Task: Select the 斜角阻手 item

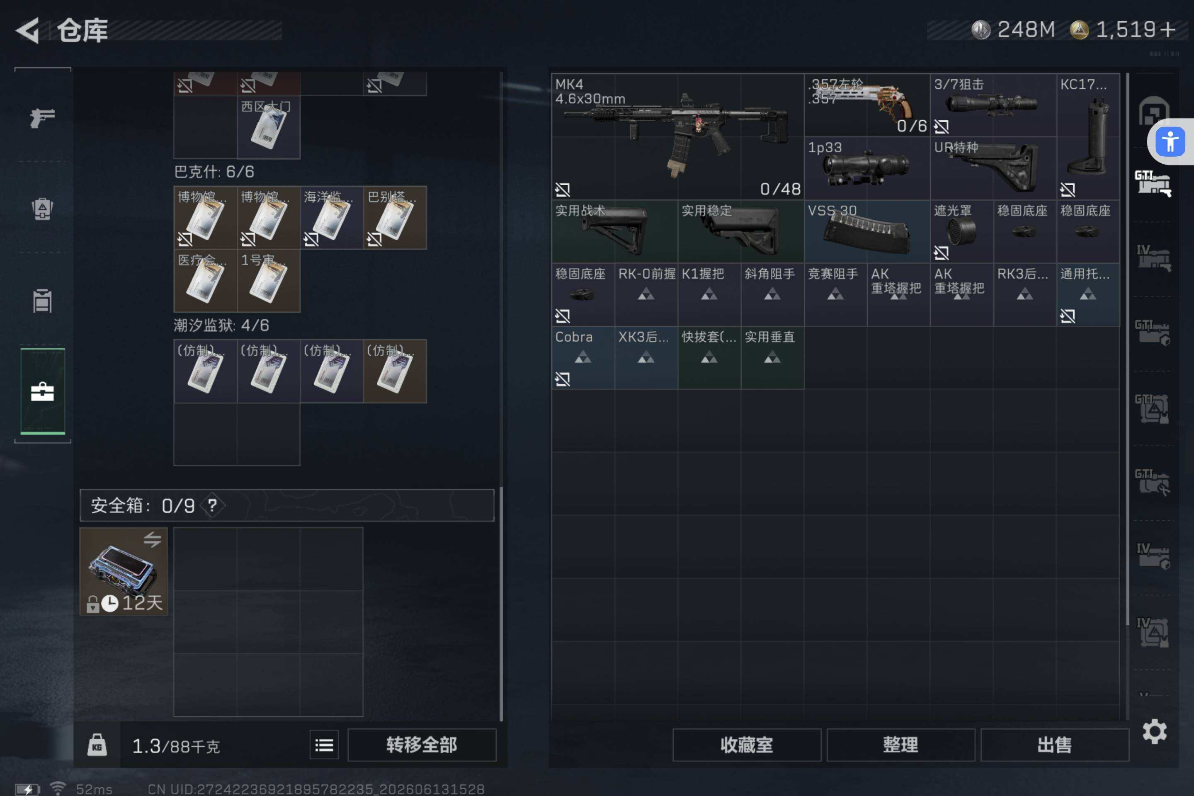Action: 772,294
